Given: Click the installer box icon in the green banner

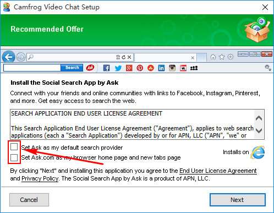Looking at the screenshot, I should [257, 30].
